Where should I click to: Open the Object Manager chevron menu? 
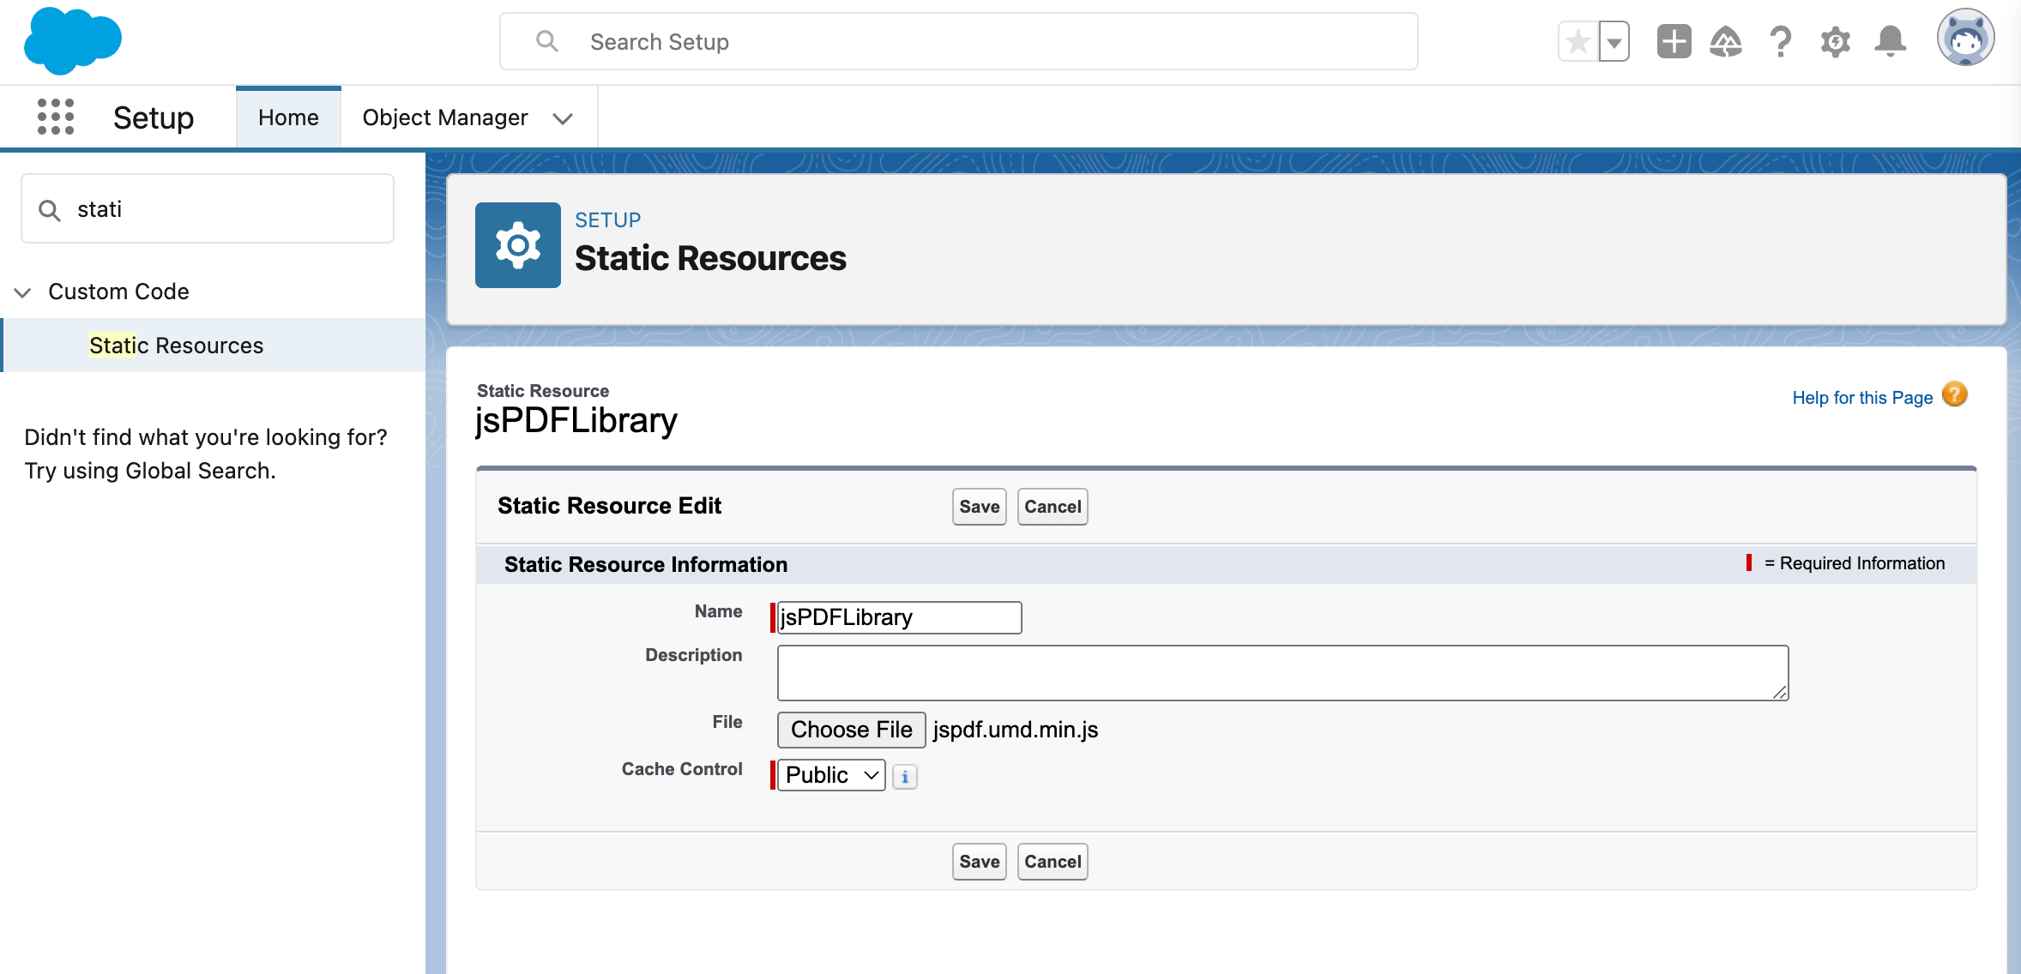coord(563,117)
